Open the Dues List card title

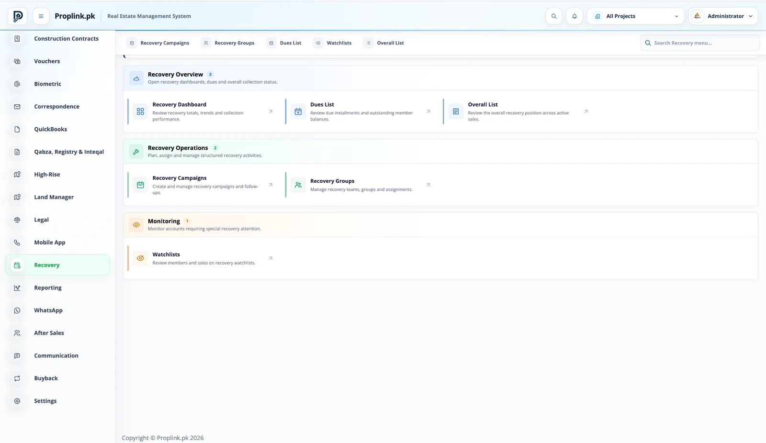click(x=322, y=105)
